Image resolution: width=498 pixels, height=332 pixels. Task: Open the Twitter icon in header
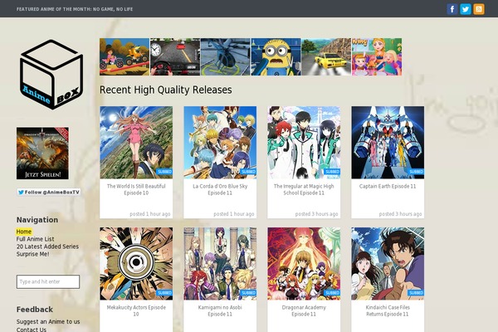(x=466, y=9)
